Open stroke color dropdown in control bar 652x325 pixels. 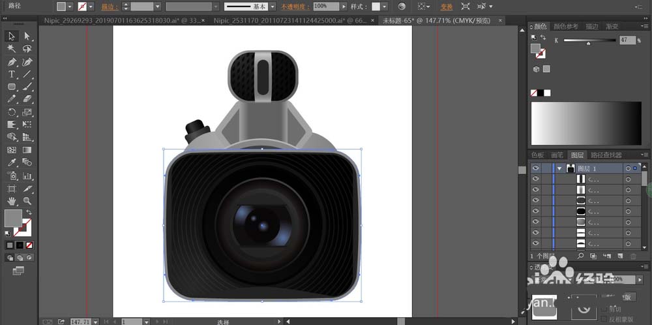(91, 7)
